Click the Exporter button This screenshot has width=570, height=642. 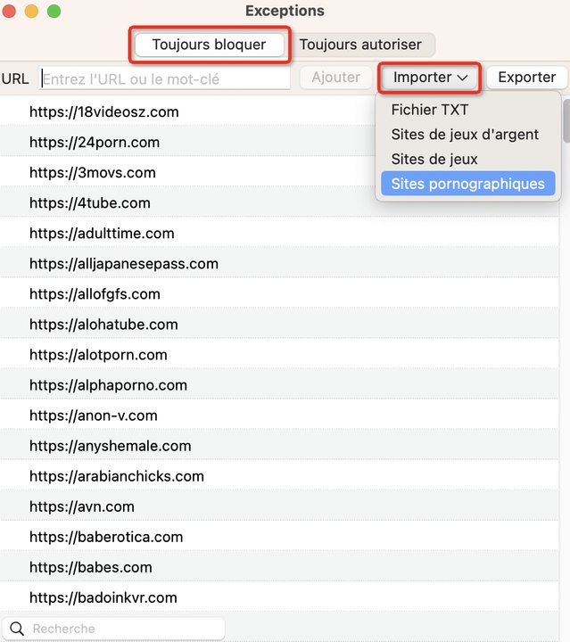526,78
